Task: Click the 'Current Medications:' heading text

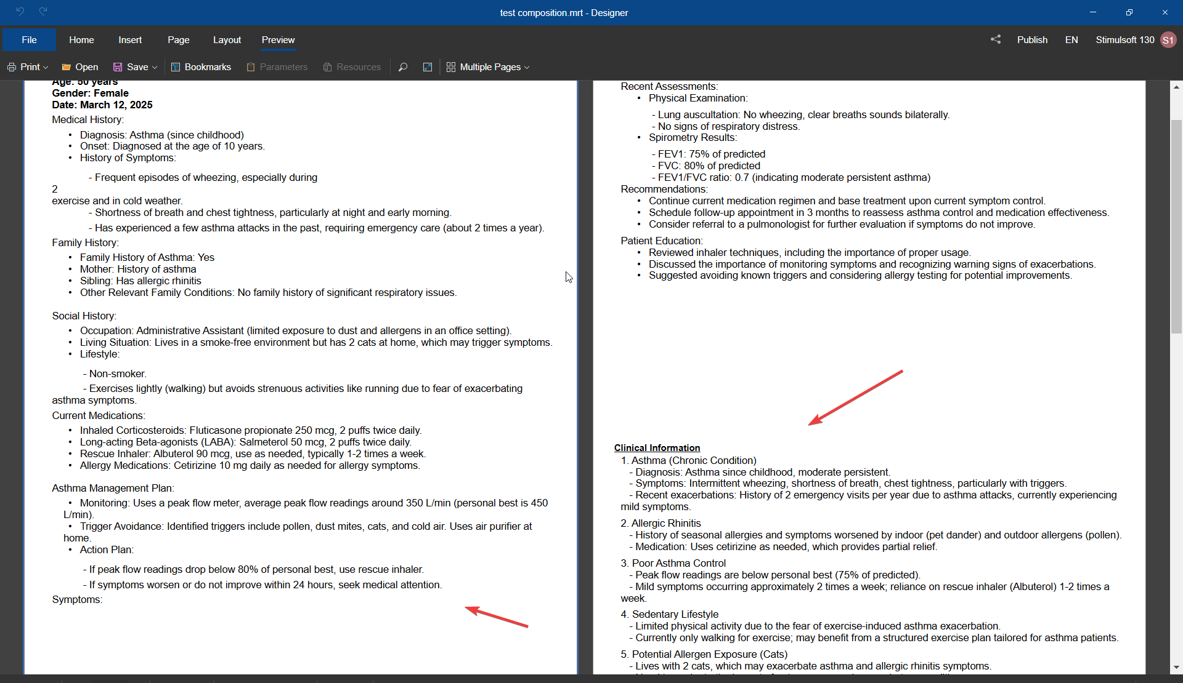Action: pos(99,415)
